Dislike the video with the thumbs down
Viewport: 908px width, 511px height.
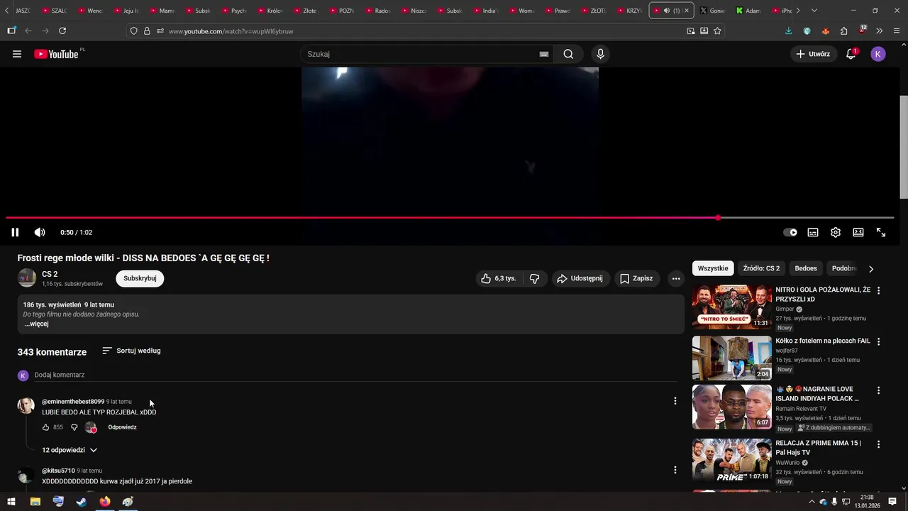pyautogui.click(x=535, y=278)
